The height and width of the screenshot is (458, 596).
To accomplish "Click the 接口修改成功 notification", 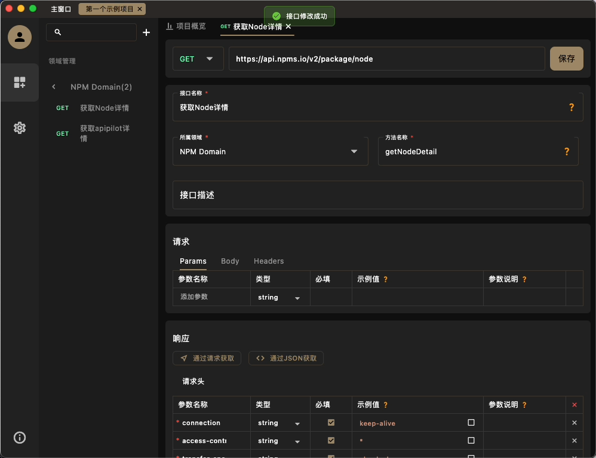I will [x=299, y=16].
